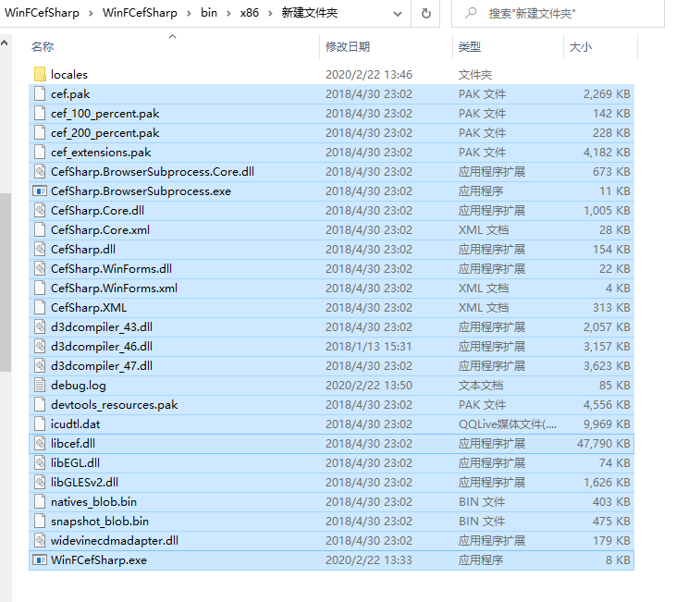
Task: Sort files by 名称 column
Action: pyautogui.click(x=43, y=46)
